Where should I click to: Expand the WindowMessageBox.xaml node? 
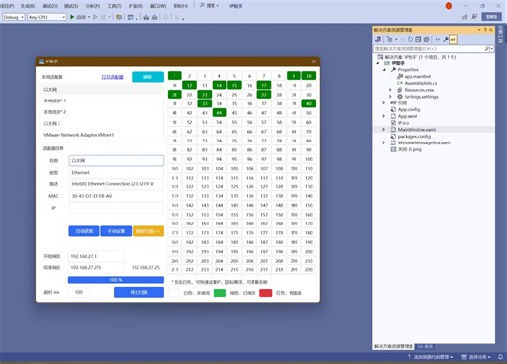[x=384, y=142]
